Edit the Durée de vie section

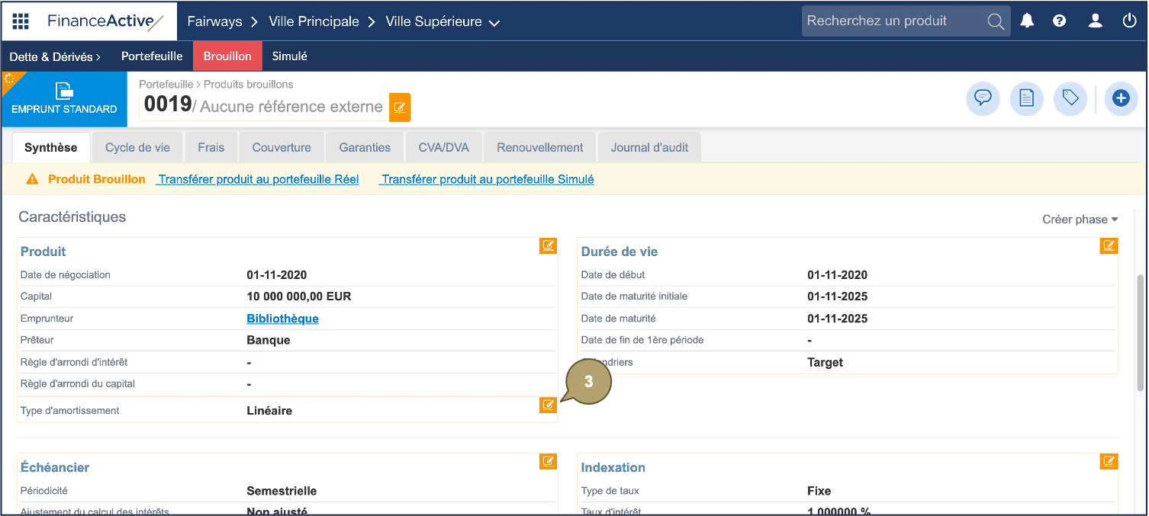coord(1109,245)
